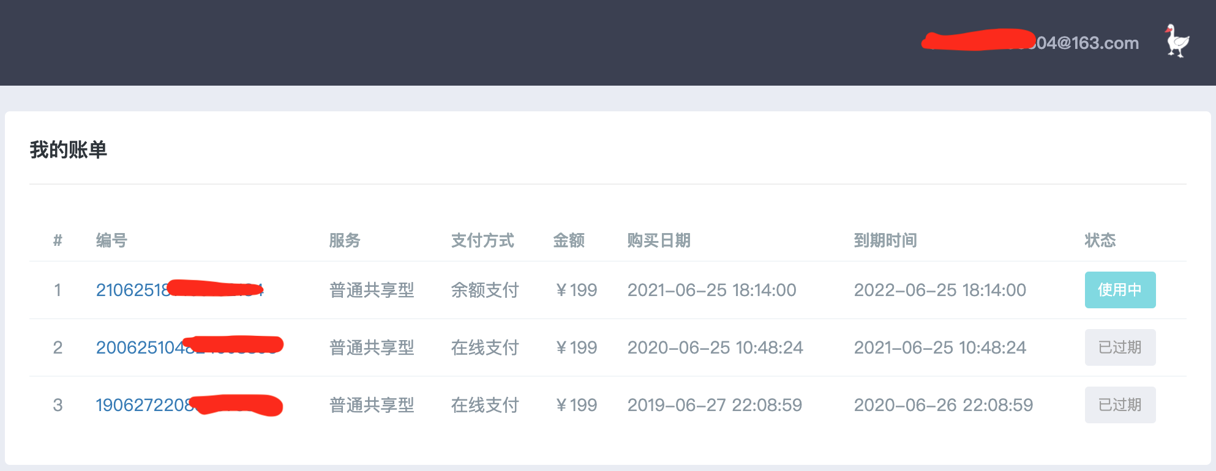This screenshot has height=471, width=1216.
Task: Click the 余额支付 payment method cell
Action: click(x=485, y=290)
